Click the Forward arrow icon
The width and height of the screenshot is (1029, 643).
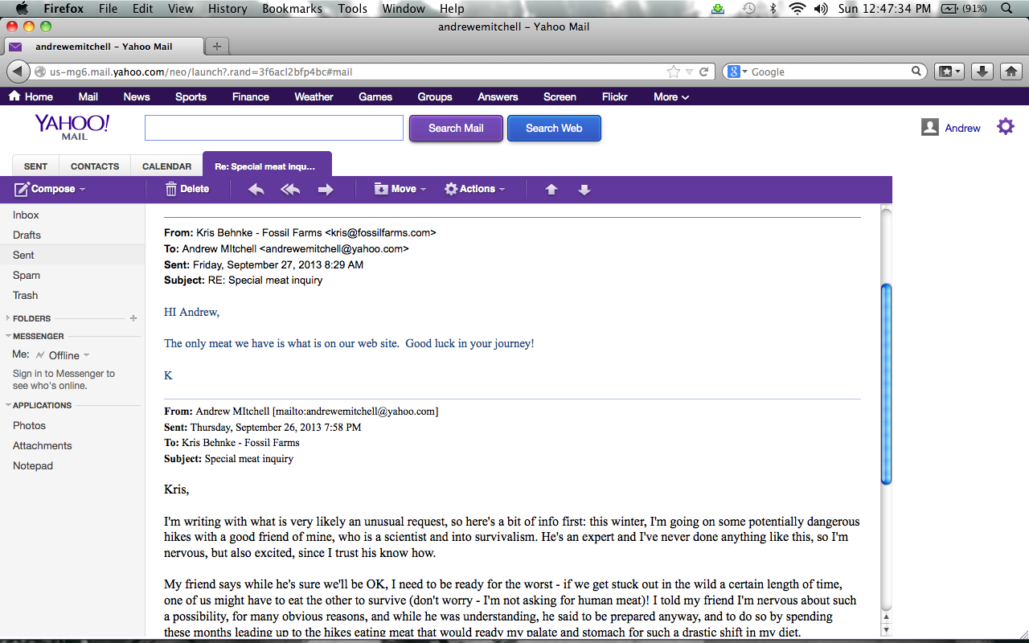click(326, 190)
